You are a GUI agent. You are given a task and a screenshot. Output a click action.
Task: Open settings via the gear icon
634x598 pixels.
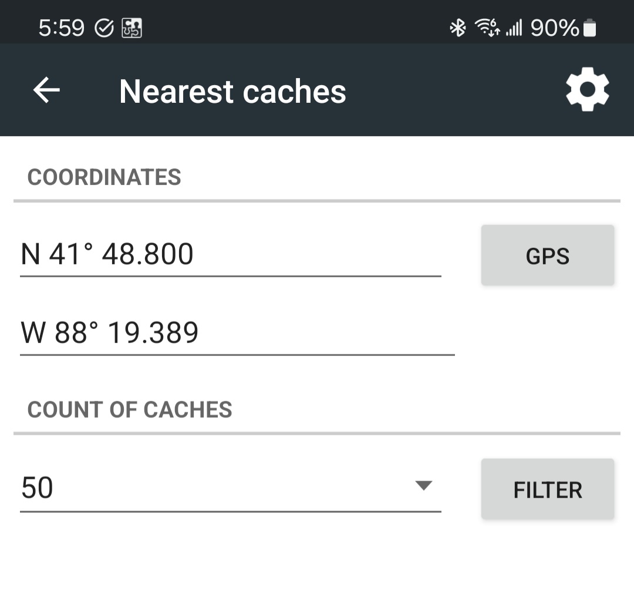click(587, 90)
